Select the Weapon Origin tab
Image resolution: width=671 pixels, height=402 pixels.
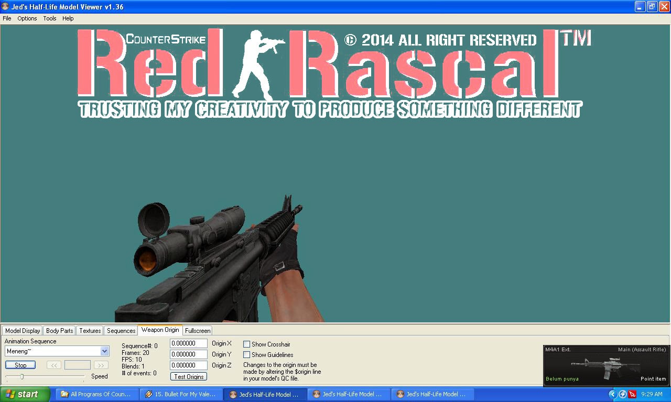coord(160,330)
